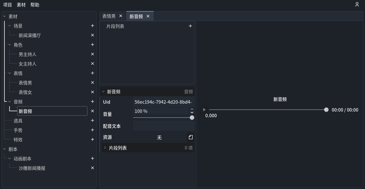The width and height of the screenshot is (365, 189).
Task: Delete the 沙雕新闻播报 script
Action: 92,168
